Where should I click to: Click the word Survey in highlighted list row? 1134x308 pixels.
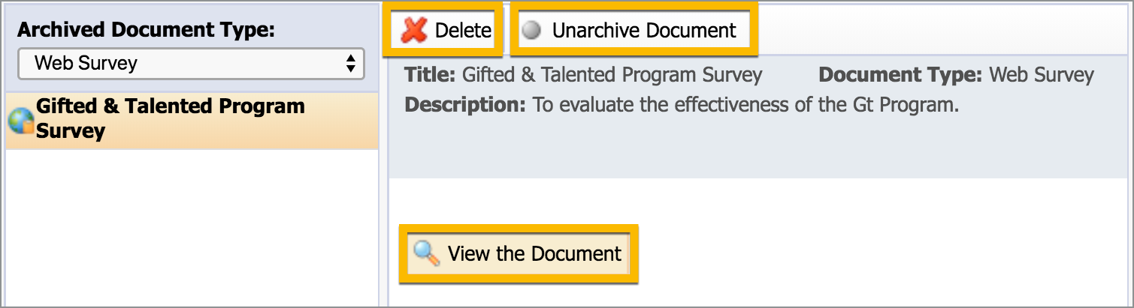(70, 132)
